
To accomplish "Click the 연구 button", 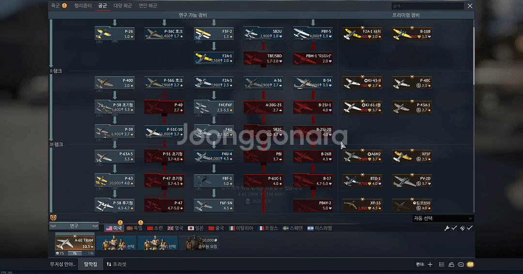I will pyautogui.click(x=74, y=226).
